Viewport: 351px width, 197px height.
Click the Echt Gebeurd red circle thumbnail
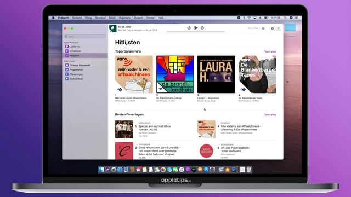(206, 151)
